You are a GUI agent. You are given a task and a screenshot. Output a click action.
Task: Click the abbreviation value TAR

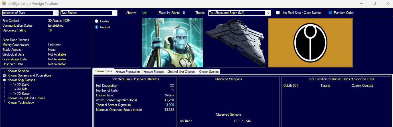pos(144,13)
